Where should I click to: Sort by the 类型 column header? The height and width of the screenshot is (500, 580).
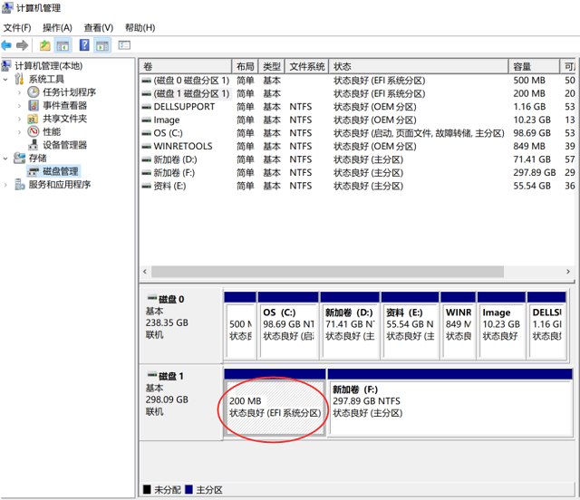pos(272,66)
